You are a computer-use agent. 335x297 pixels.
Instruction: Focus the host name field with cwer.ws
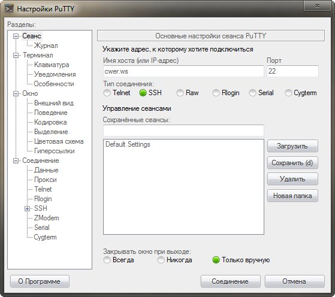coord(183,71)
